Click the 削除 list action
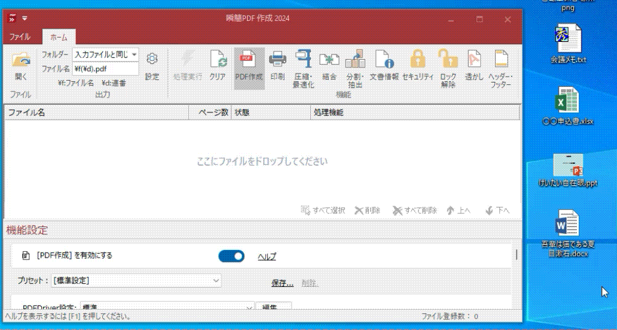The height and width of the screenshot is (330, 617). (x=368, y=210)
